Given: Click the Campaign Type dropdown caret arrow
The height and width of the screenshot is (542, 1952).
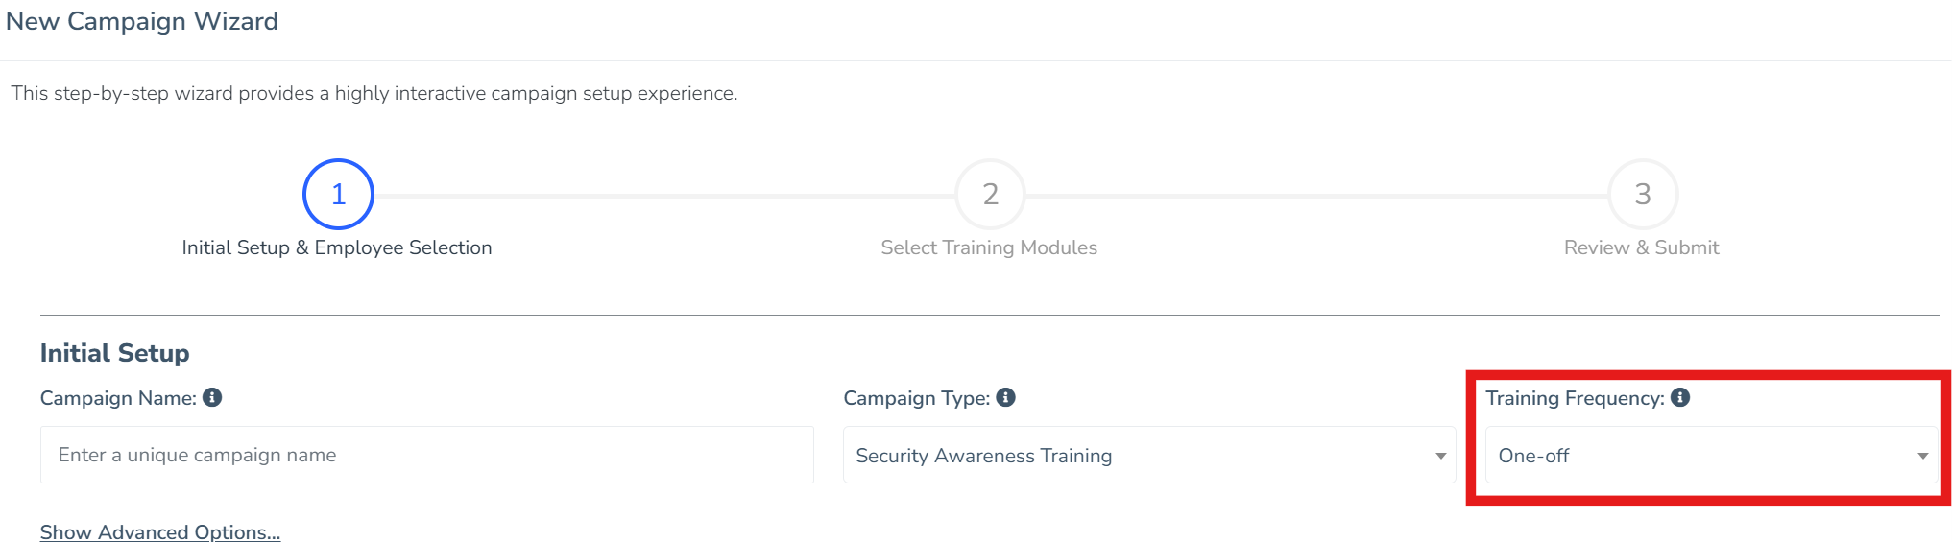Looking at the screenshot, I should tap(1440, 456).
